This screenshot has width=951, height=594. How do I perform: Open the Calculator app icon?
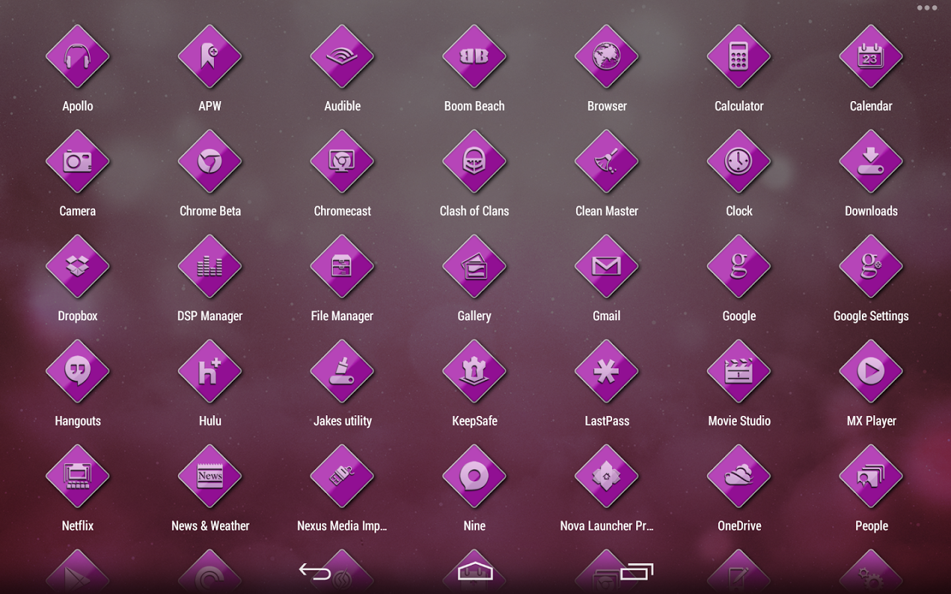click(x=739, y=57)
